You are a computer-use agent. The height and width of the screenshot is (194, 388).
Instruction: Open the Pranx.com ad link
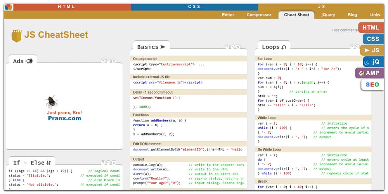(x=64, y=118)
